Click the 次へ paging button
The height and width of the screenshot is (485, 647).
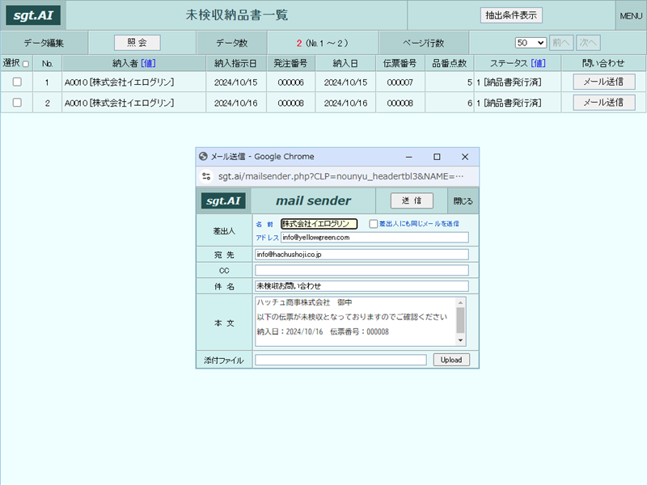pos(588,43)
